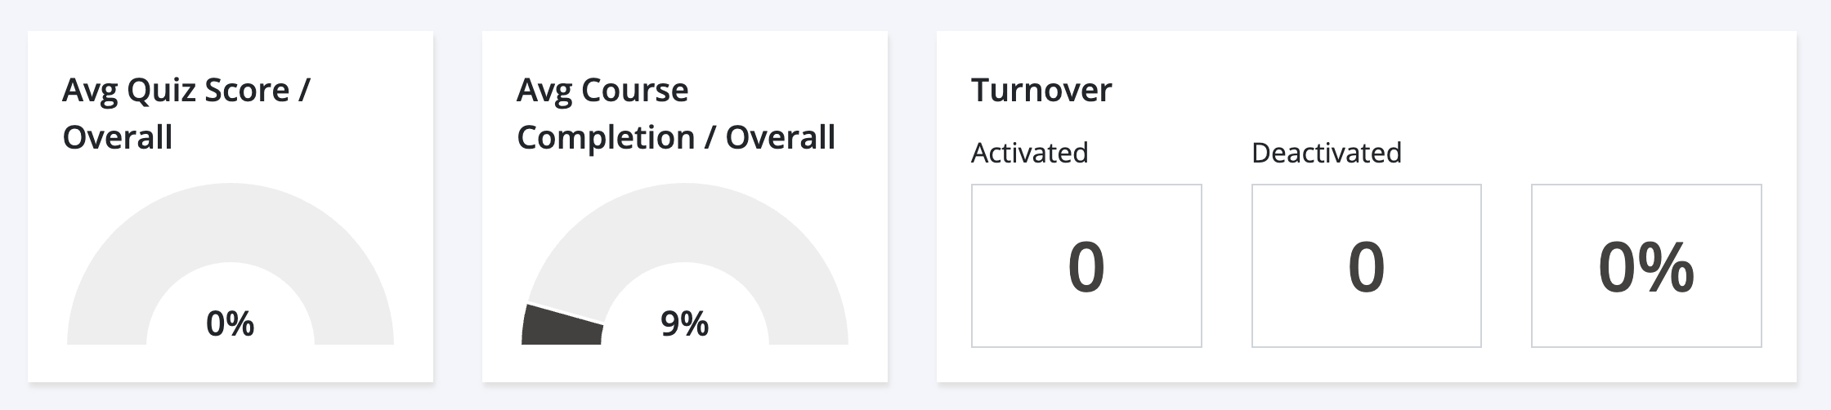Open the Deactivated count box showing 0
The width and height of the screenshot is (1831, 410).
point(1367,265)
